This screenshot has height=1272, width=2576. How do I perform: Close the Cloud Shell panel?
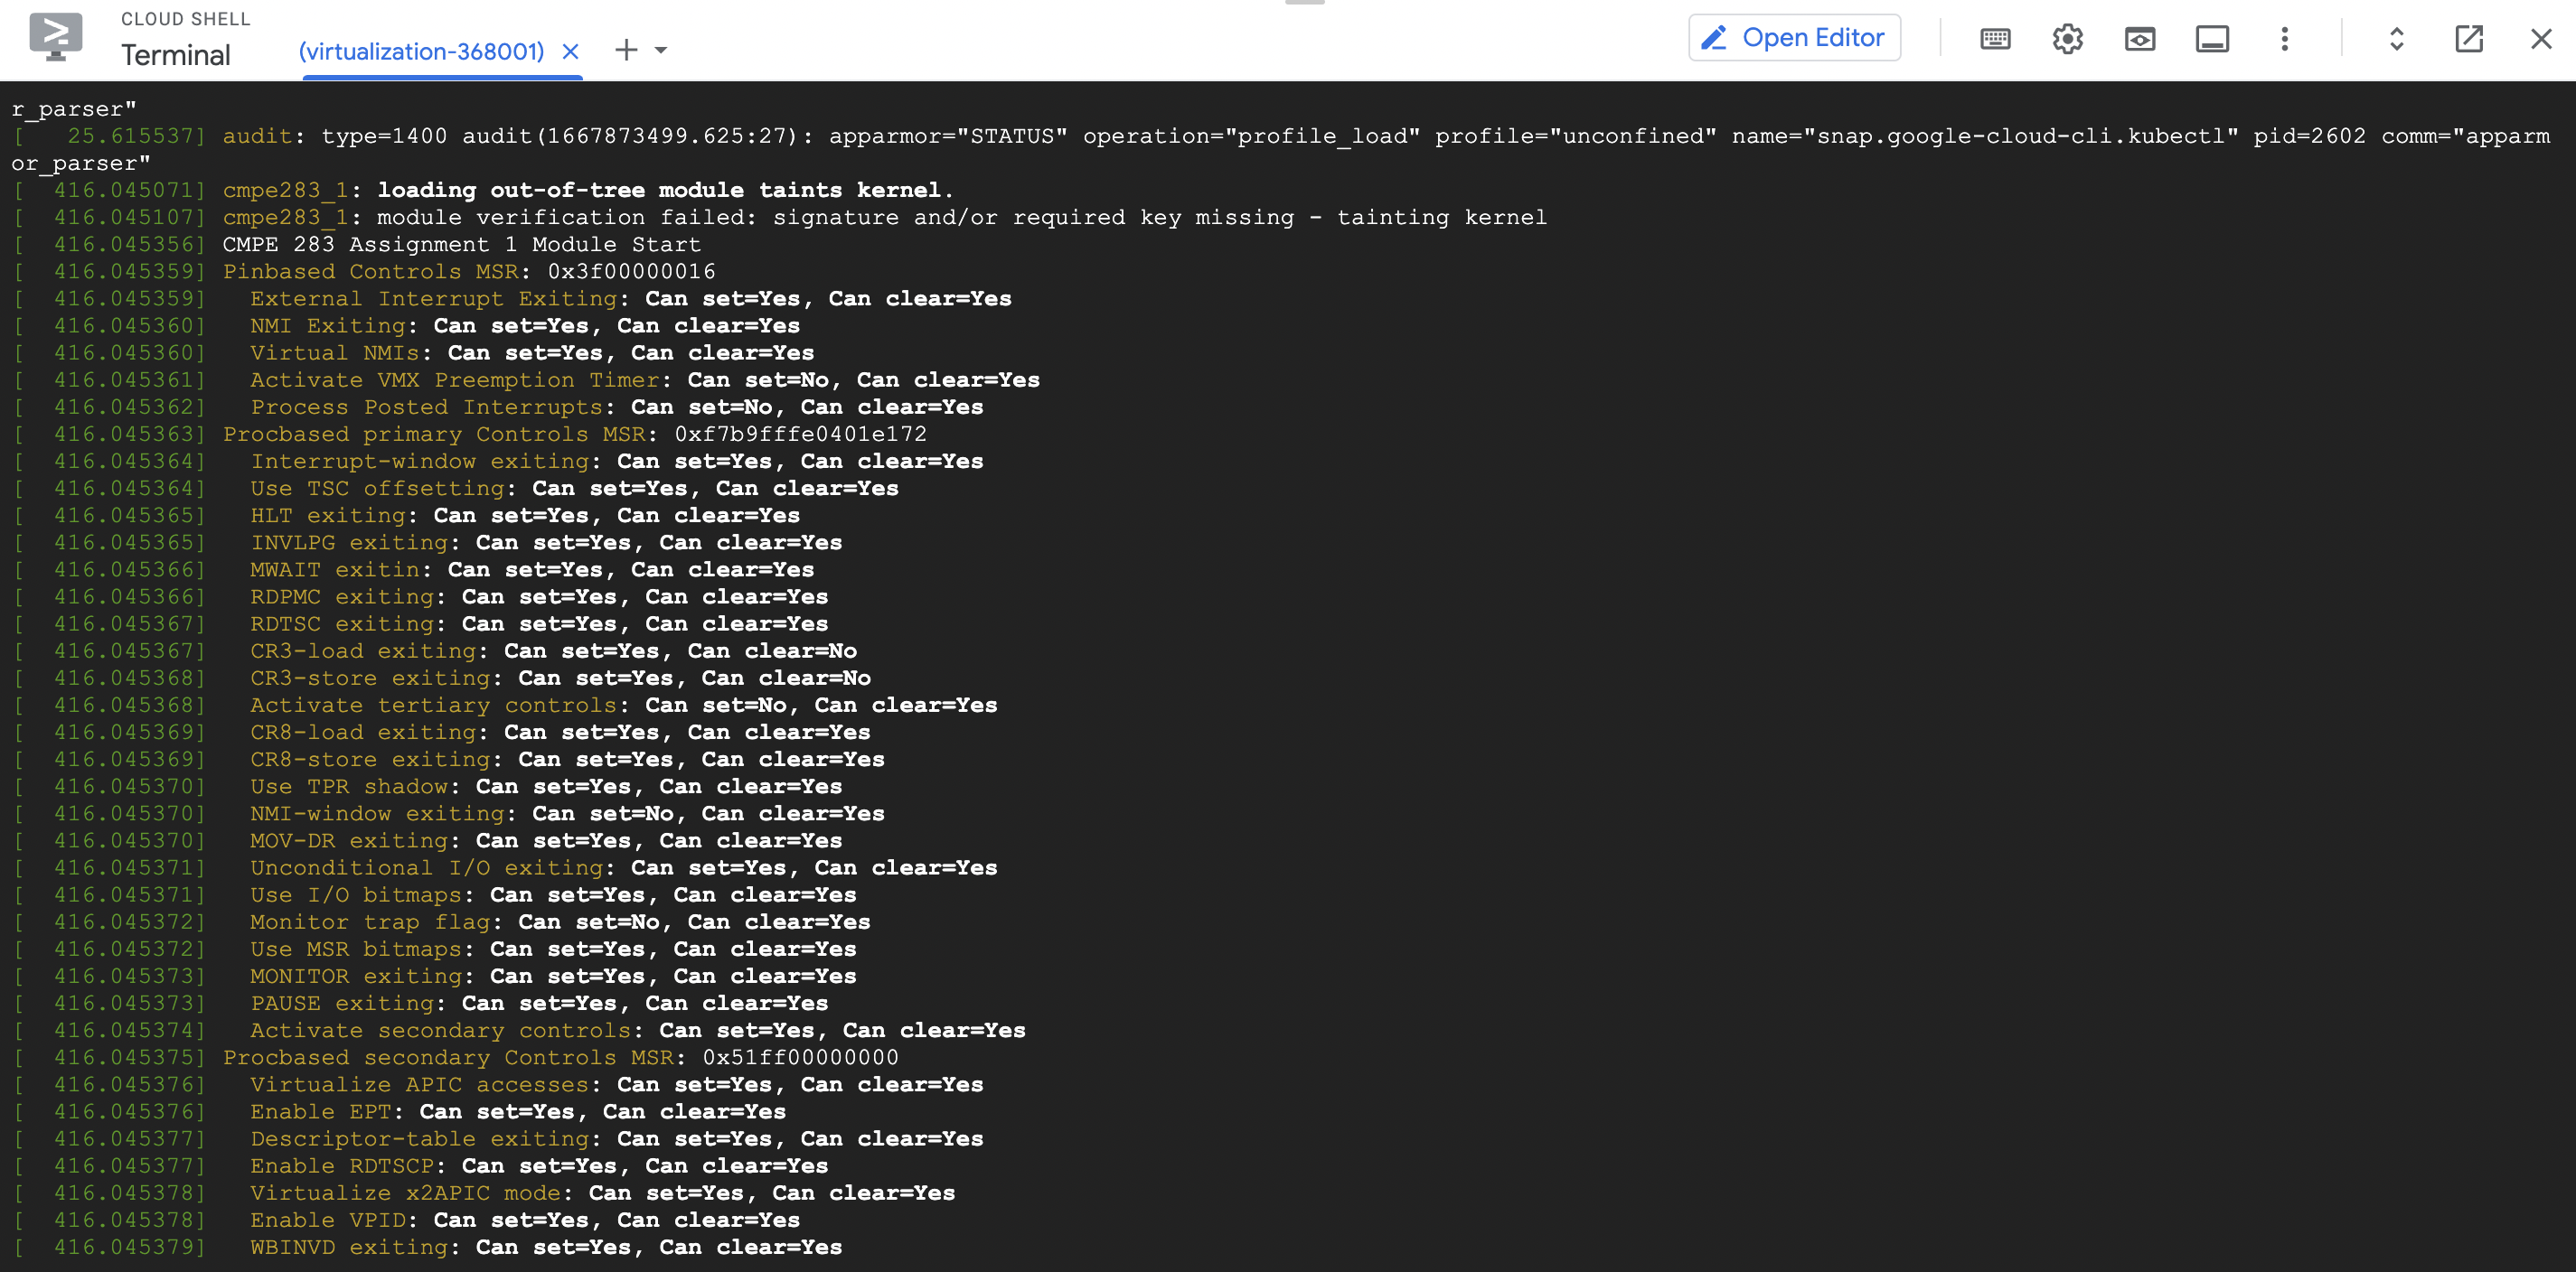coord(2541,39)
